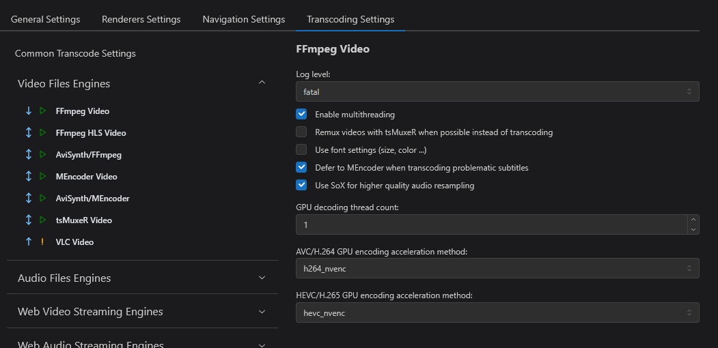Click the green play icon beside FFmpeg Video

tap(43, 111)
